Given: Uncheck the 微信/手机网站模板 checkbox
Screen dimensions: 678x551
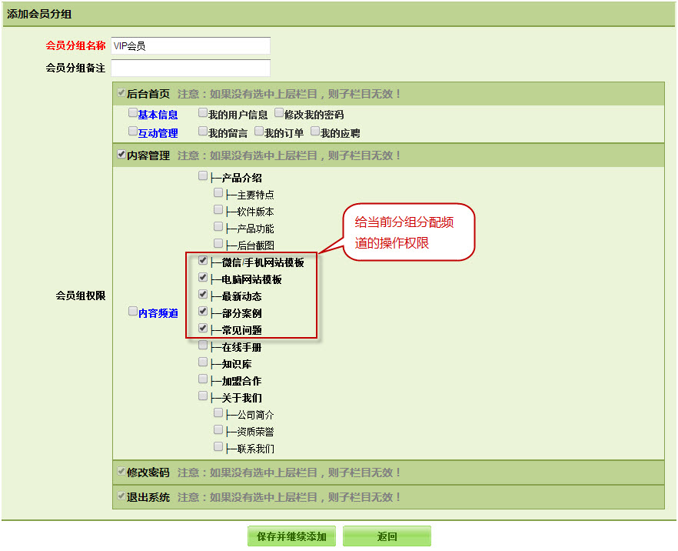Looking at the screenshot, I should click(x=203, y=261).
